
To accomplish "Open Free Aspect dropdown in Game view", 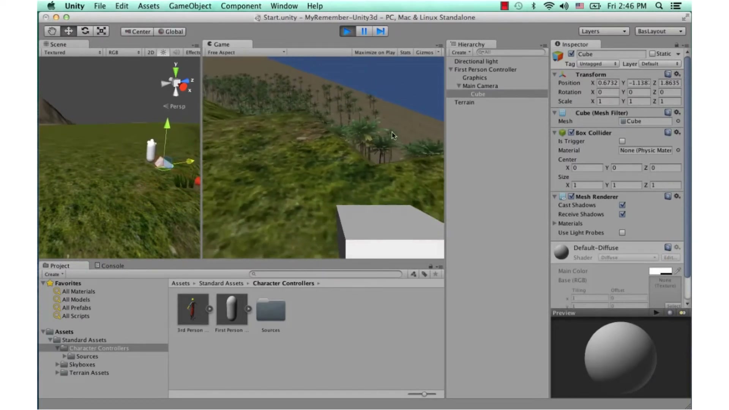I will (x=246, y=52).
